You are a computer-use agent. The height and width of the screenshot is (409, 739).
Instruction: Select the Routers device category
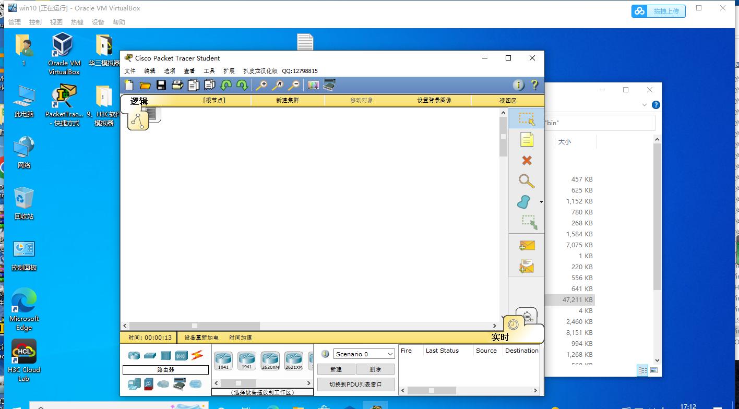coord(134,355)
